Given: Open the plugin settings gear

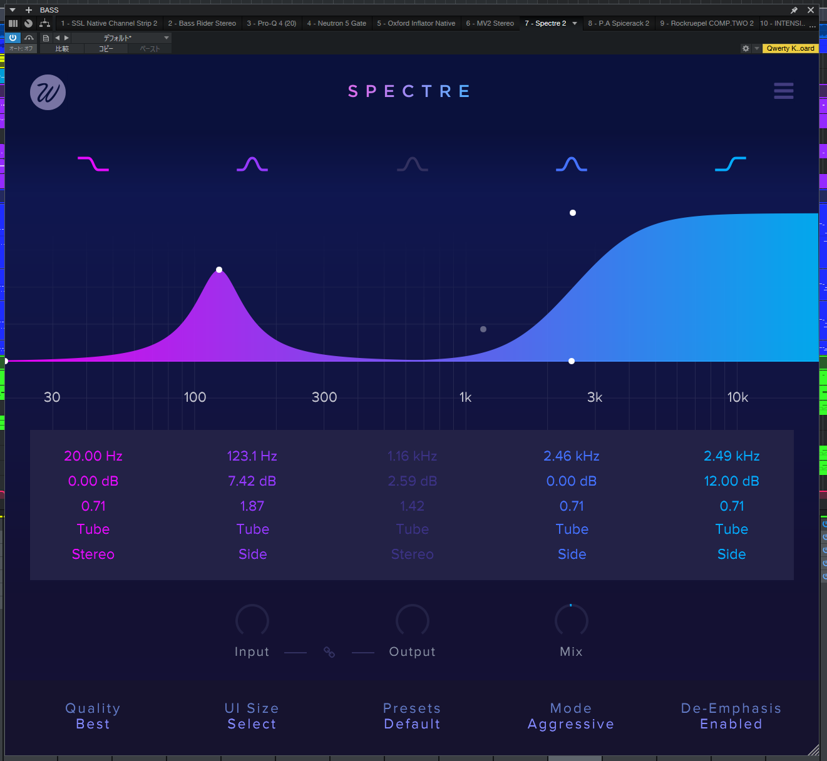Looking at the screenshot, I should click(746, 48).
